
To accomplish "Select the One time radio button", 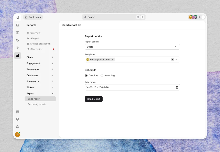I will [86, 75].
